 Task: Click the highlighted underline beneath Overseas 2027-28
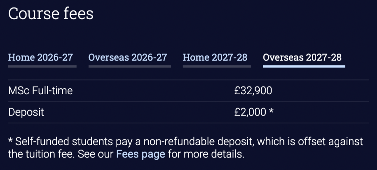(304, 66)
